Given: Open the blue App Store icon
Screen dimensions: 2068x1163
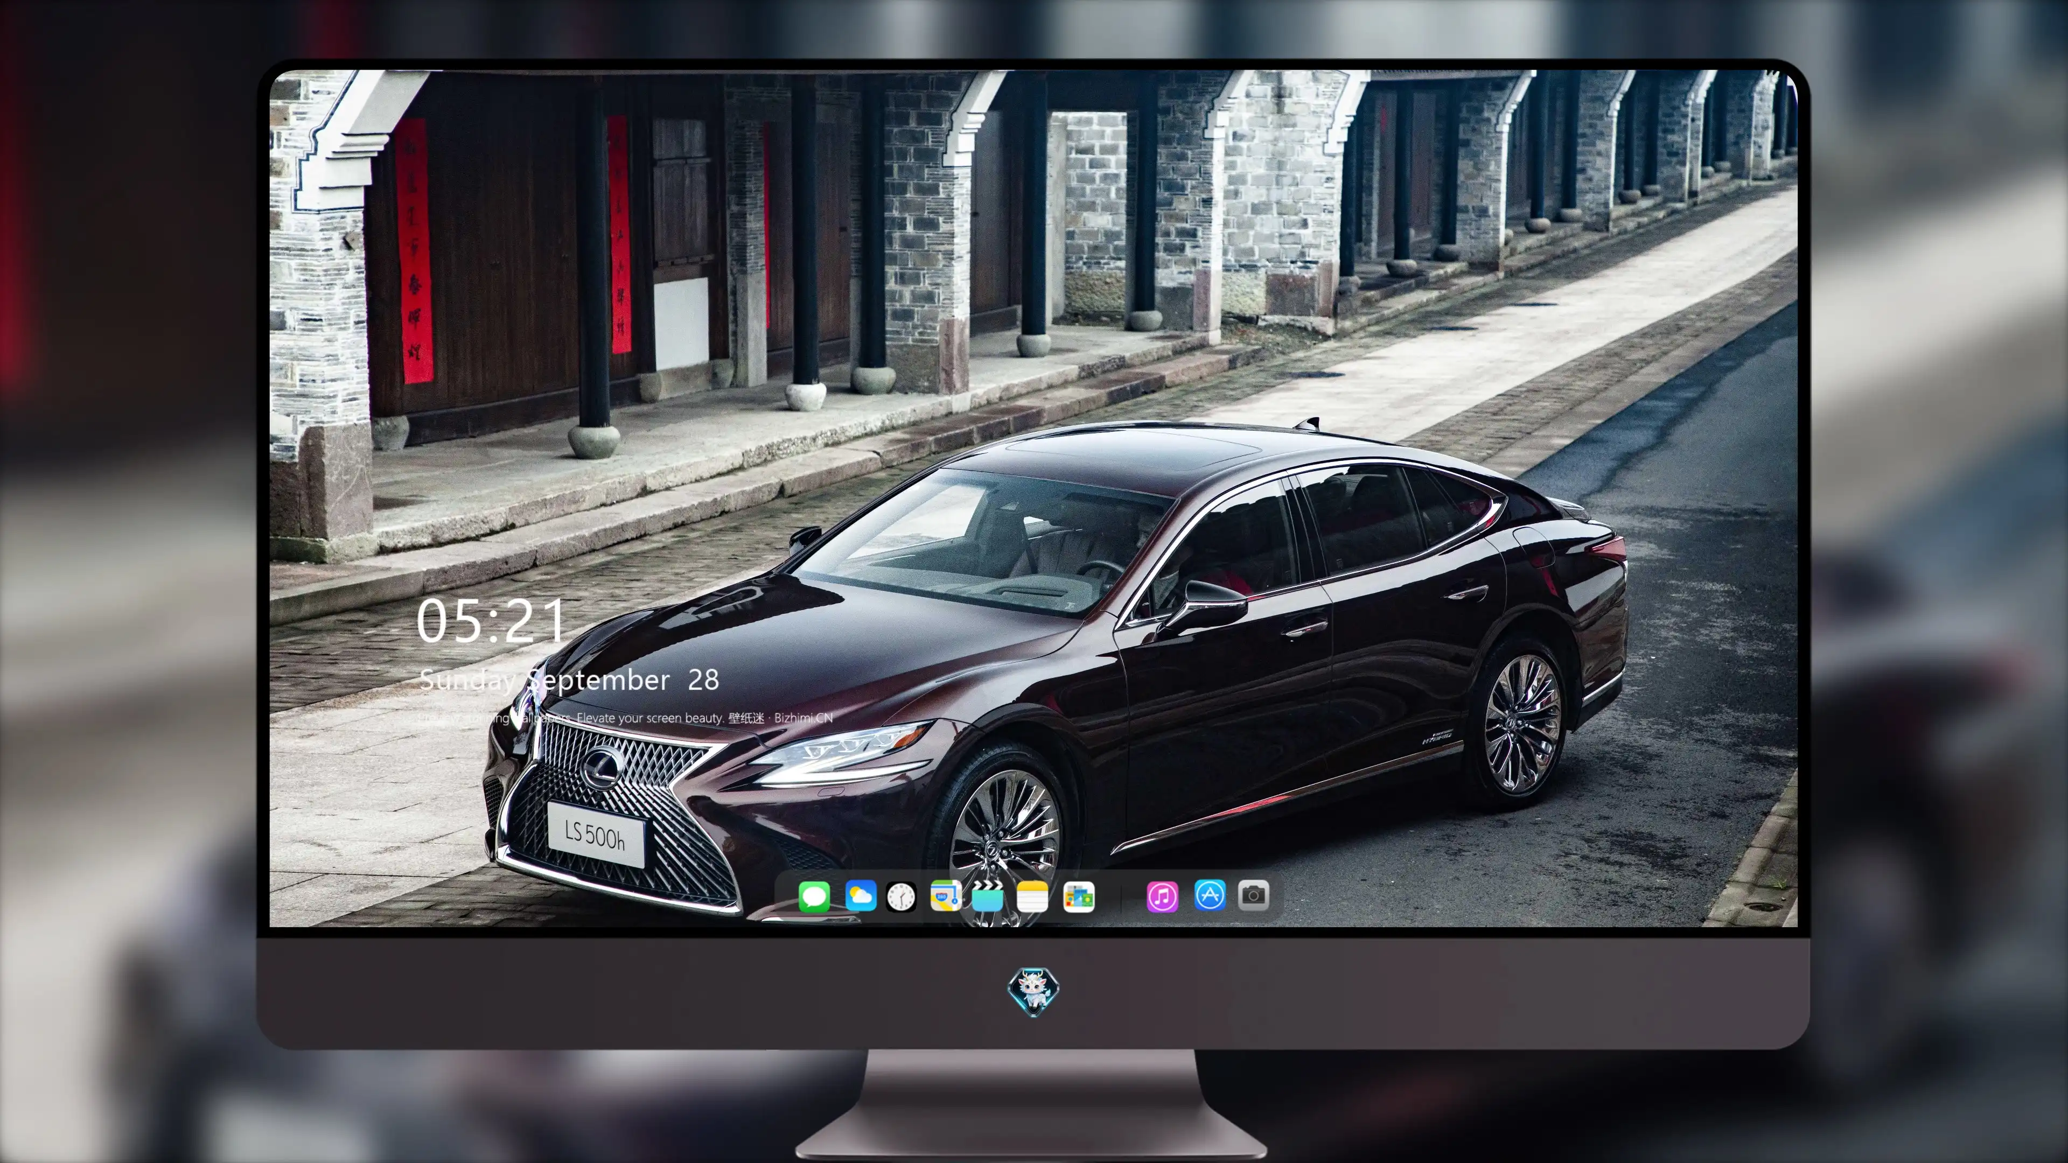Looking at the screenshot, I should tap(1210, 895).
